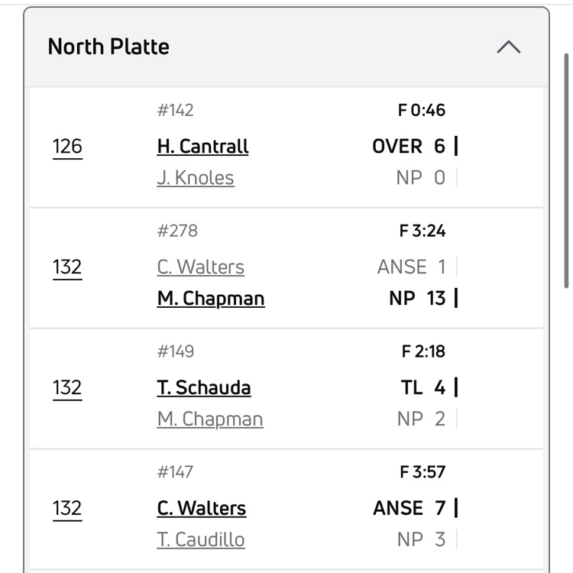
Task: Click the 126 weight class link
Action: 67,146
